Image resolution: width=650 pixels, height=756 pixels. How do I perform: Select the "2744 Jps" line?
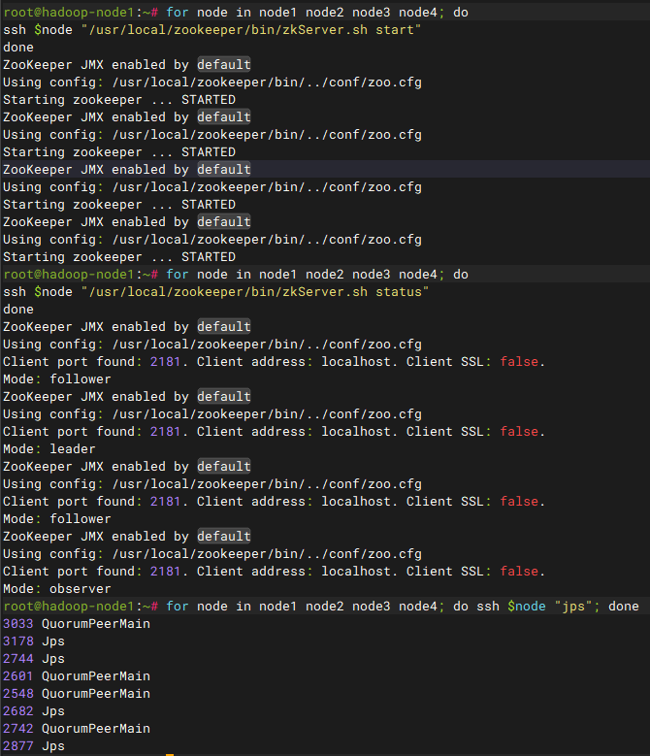click(34, 658)
